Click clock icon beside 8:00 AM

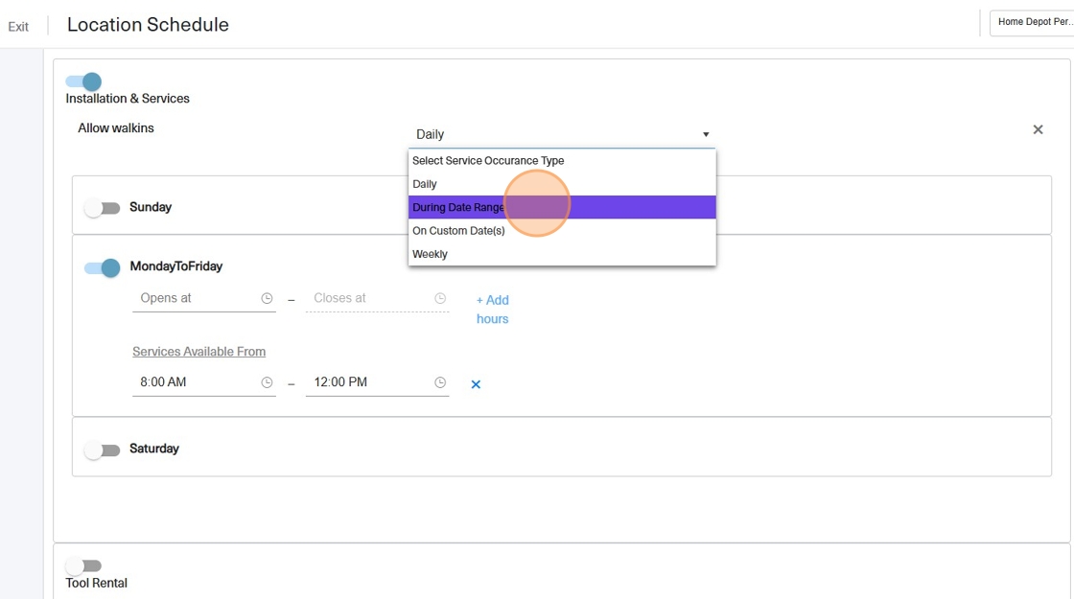pyautogui.click(x=268, y=382)
